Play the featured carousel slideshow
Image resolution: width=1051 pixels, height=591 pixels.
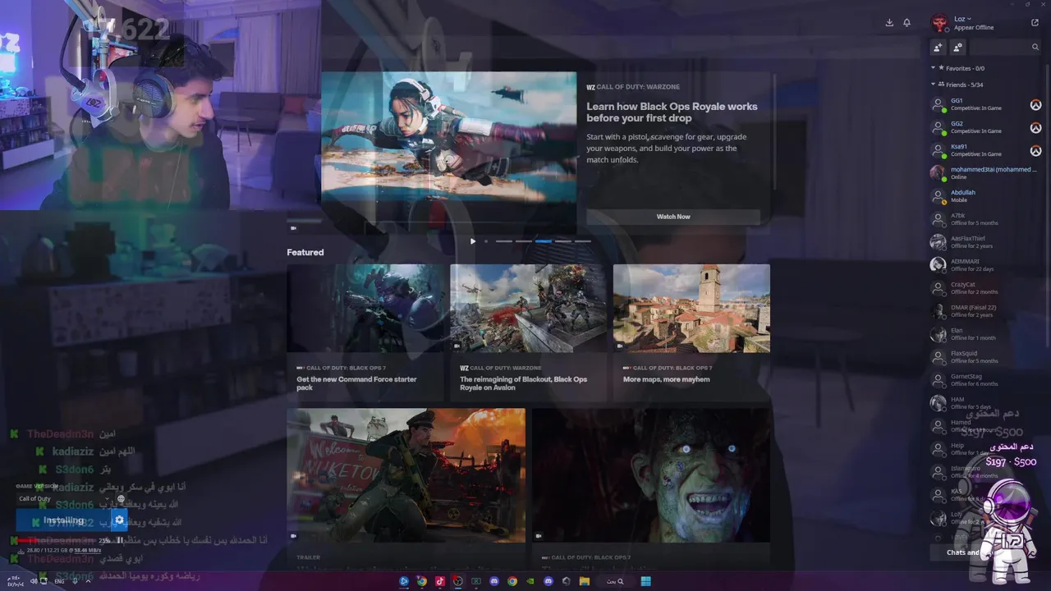tap(473, 241)
